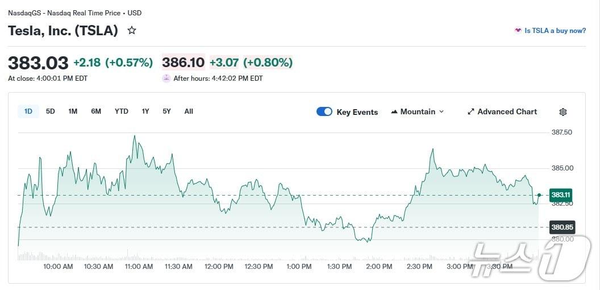
Task: Open the Advanced Chart view
Action: coord(507,112)
